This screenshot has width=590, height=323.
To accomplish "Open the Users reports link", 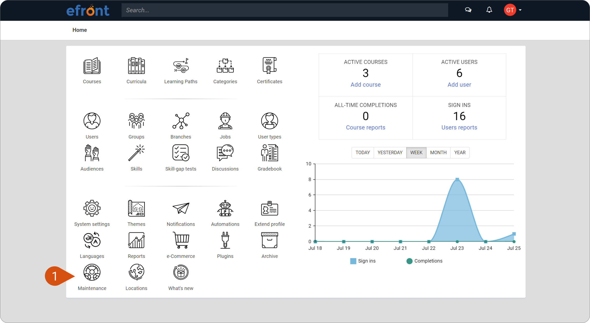I will tap(459, 127).
